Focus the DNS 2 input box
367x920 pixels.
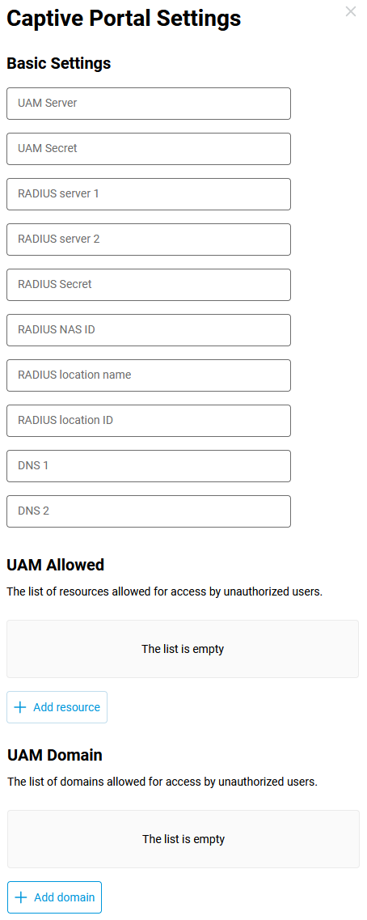(x=149, y=511)
